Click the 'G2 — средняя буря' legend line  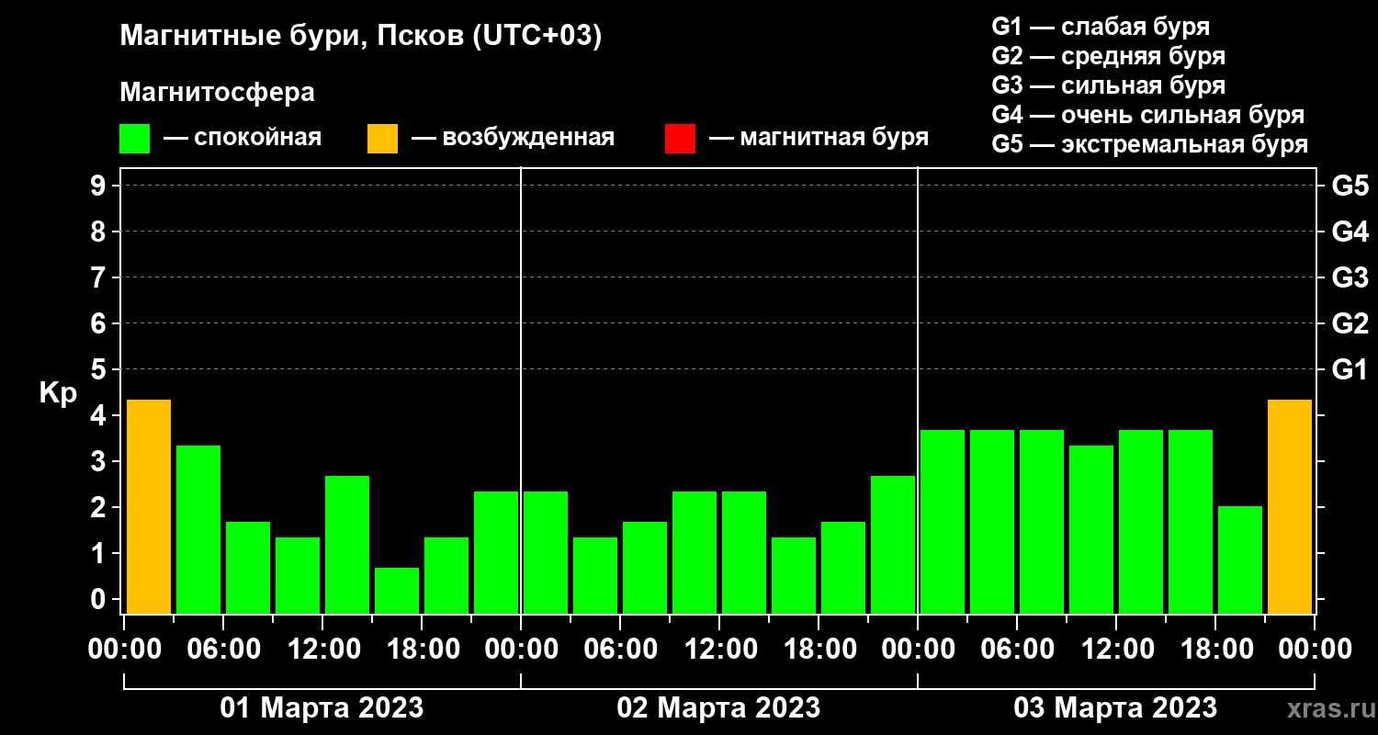point(1109,56)
